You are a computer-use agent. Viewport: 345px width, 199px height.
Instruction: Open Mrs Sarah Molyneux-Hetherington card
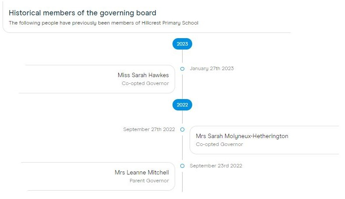pos(264,140)
